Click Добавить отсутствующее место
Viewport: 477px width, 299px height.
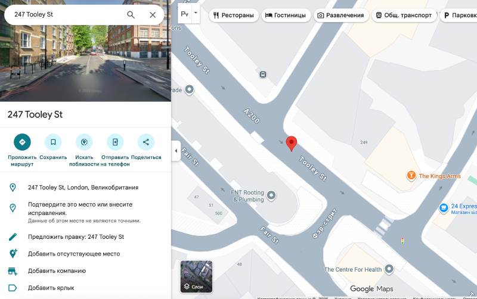(74, 254)
